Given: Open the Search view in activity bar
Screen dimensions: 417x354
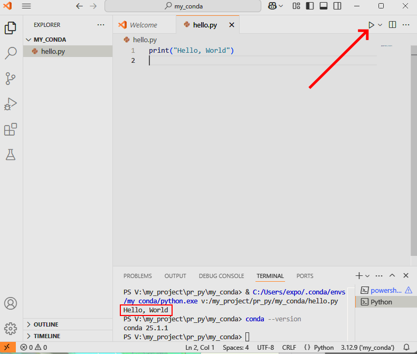Looking at the screenshot, I should pyautogui.click(x=11, y=53).
